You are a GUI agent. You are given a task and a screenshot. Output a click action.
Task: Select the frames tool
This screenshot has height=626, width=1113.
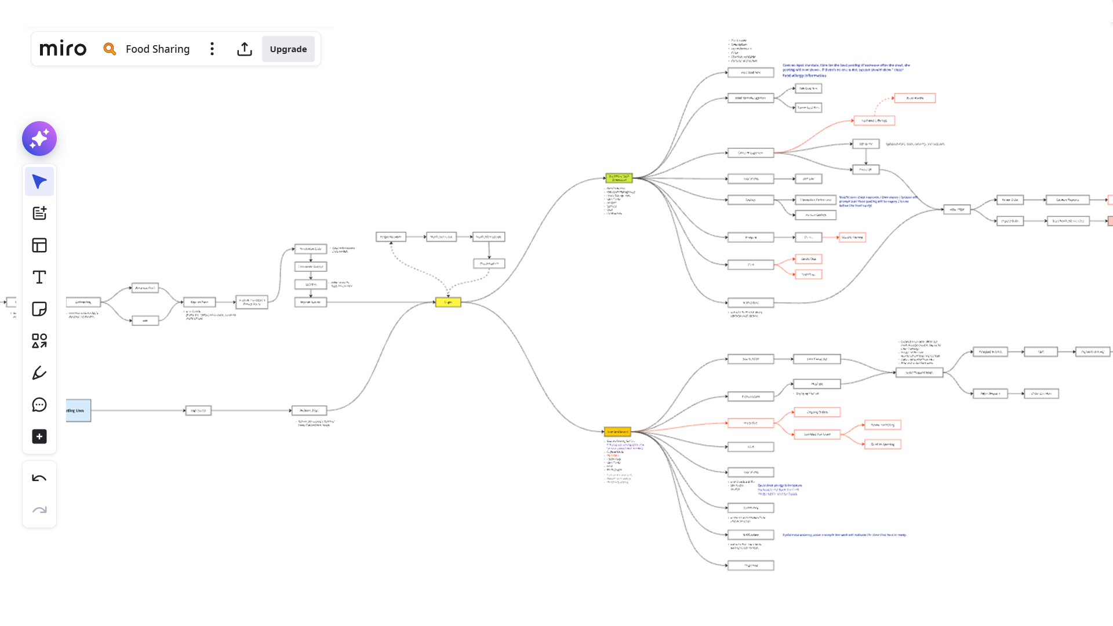[x=39, y=245]
